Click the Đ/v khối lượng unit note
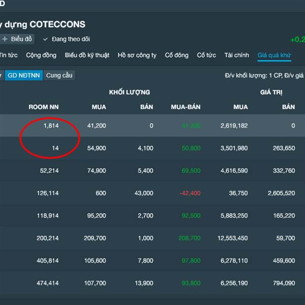The width and height of the screenshot is (305, 305). [265, 75]
